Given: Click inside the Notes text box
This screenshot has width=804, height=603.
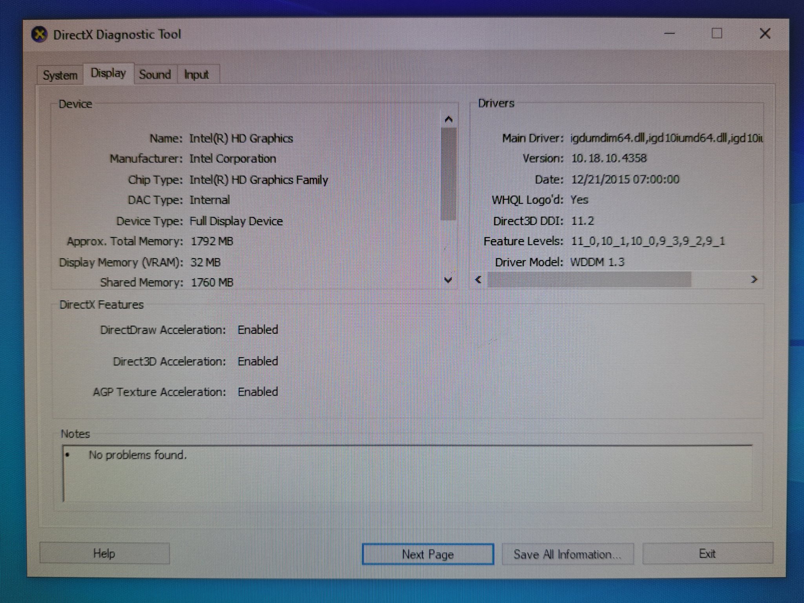Looking at the screenshot, I should [407, 475].
